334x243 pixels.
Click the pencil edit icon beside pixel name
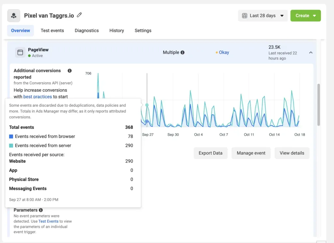(x=79, y=15)
